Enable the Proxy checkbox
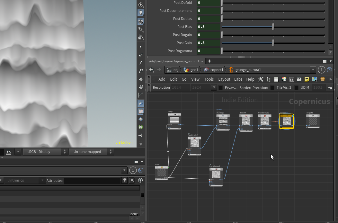This screenshot has width=338, height=223. point(221,88)
